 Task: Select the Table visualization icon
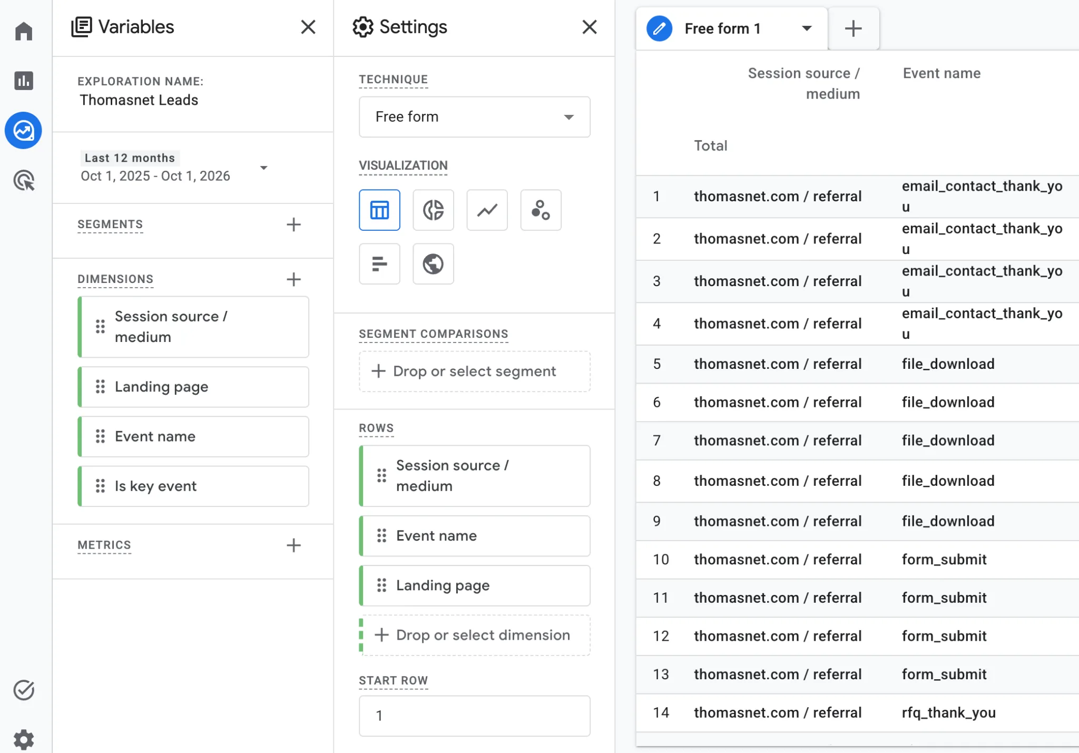(x=379, y=210)
